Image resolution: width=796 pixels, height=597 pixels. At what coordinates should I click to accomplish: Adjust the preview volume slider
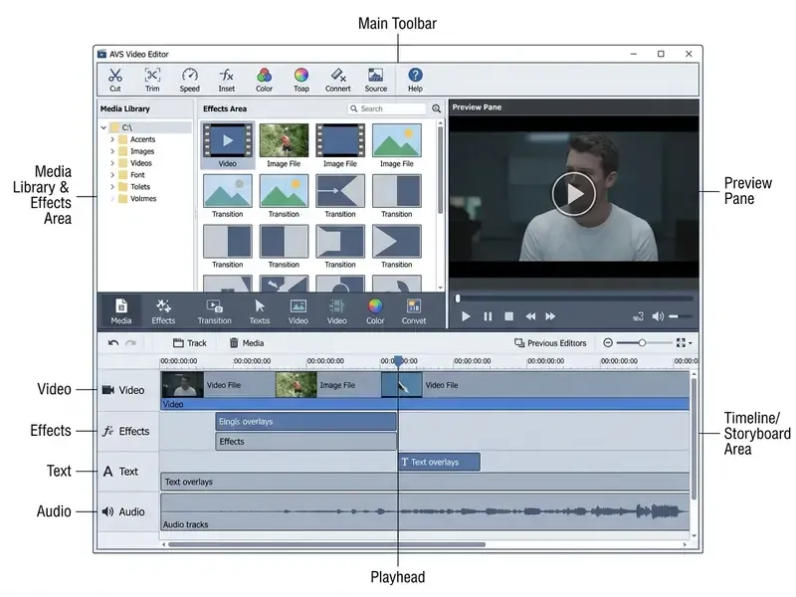click(x=681, y=316)
